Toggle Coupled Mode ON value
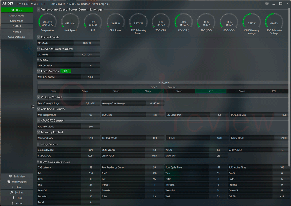291x206 pixels. click(91, 150)
